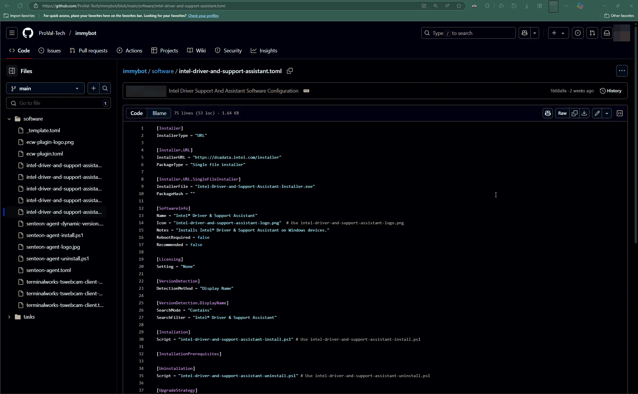638x394 pixels.
Task: Open Copilot chat icon in header
Action: (525, 33)
